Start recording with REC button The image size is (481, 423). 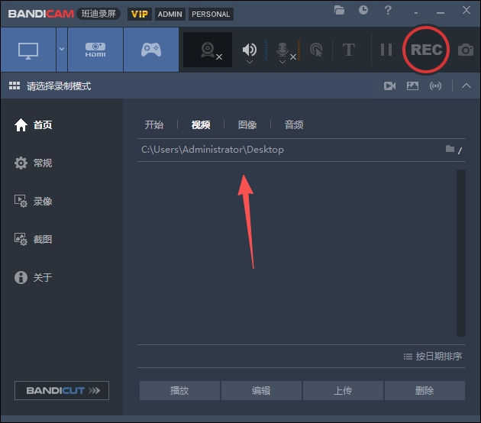click(x=426, y=50)
